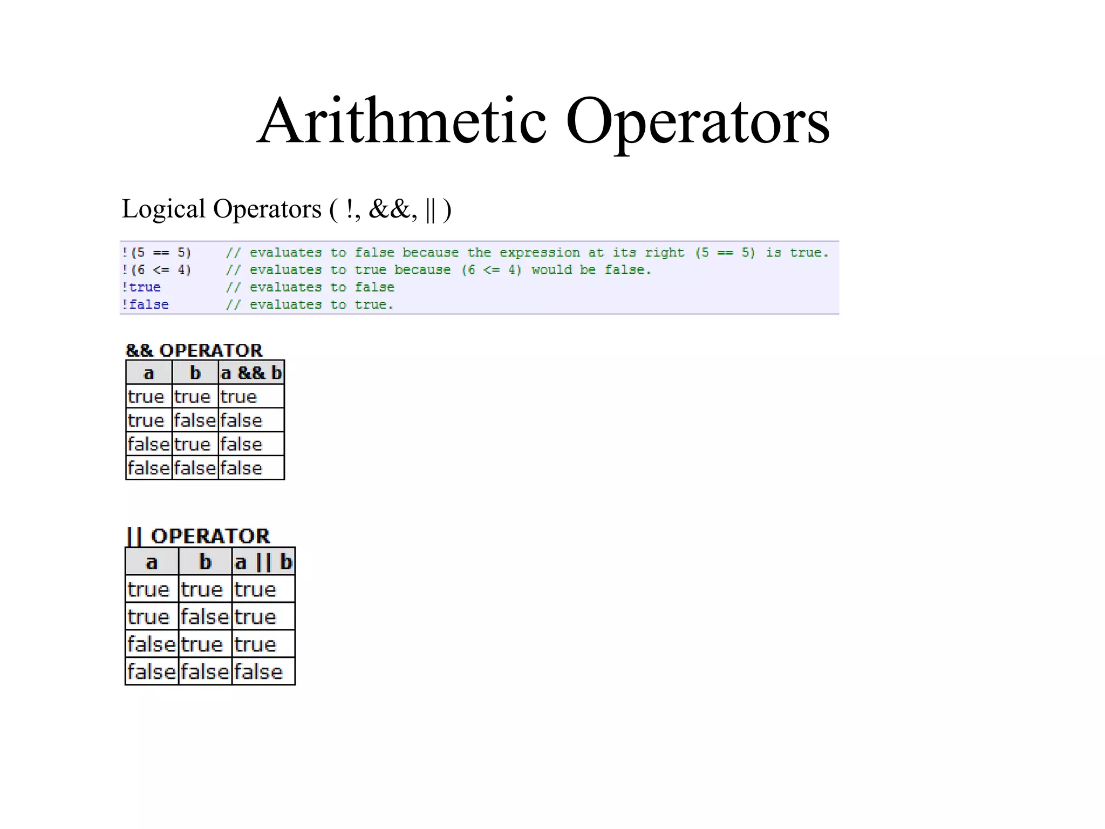Click the comment "because (6 <= 4) would be false"
1105x829 pixels.
[x=523, y=270]
